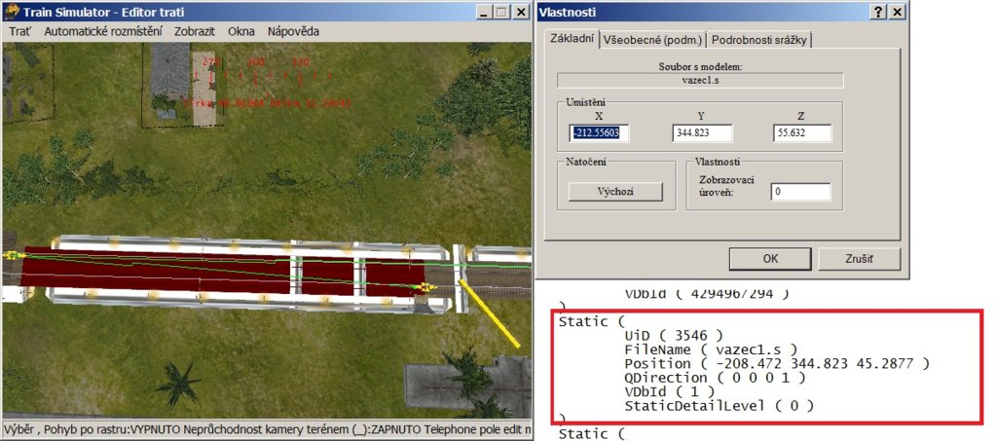This screenshot has width=997, height=441.
Task: Click the StaticDetailLevel ( 0 ) line
Action: (720, 405)
